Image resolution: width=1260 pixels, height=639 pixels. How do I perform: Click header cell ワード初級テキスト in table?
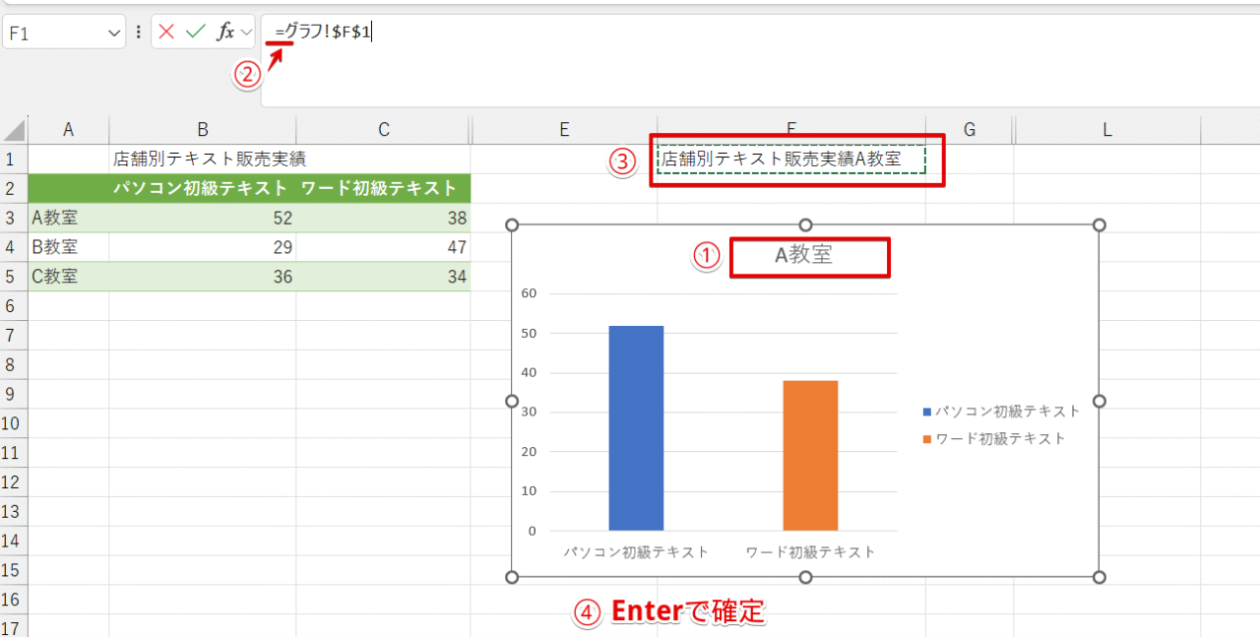click(x=384, y=188)
